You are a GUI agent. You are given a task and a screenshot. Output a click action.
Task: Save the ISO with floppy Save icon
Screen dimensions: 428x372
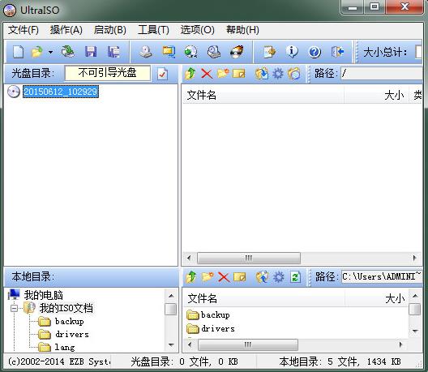click(91, 52)
